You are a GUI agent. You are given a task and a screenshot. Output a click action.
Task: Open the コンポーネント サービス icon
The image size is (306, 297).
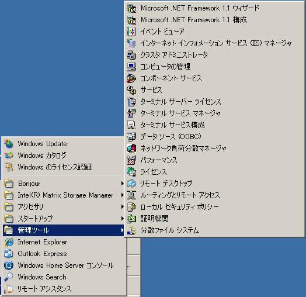pos(131,78)
